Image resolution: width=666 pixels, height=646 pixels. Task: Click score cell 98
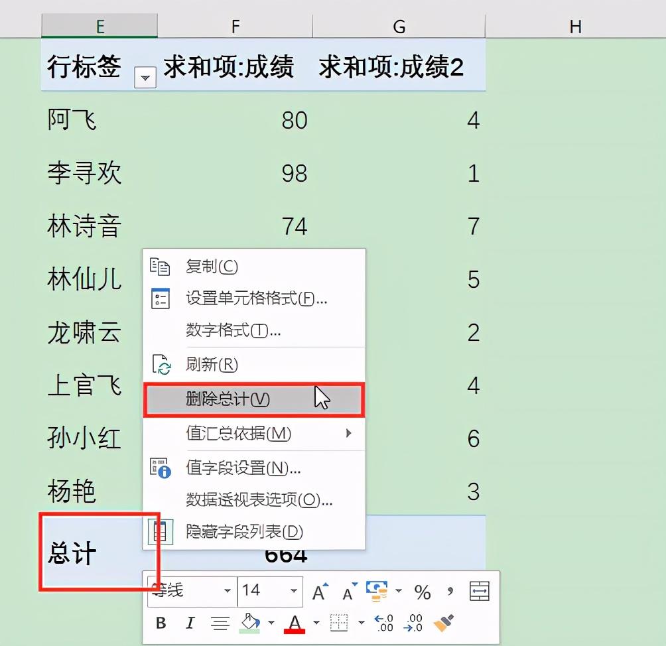295,173
